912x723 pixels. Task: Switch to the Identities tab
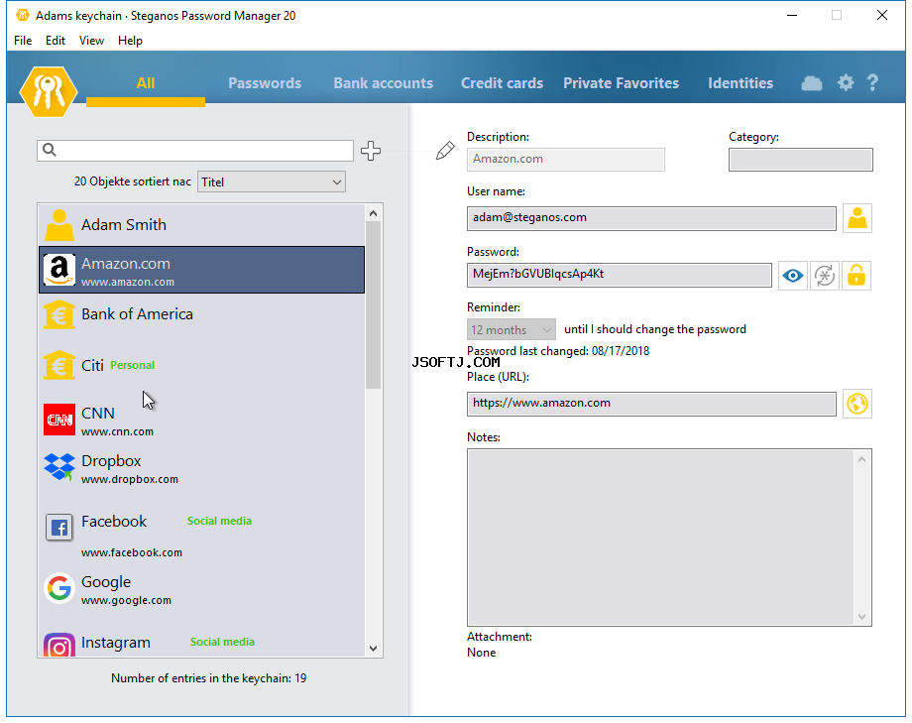click(x=741, y=83)
